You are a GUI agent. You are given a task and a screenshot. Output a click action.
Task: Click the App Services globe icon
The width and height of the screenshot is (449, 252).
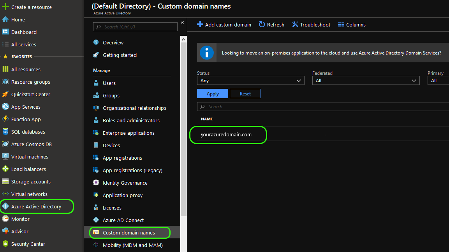point(5,107)
